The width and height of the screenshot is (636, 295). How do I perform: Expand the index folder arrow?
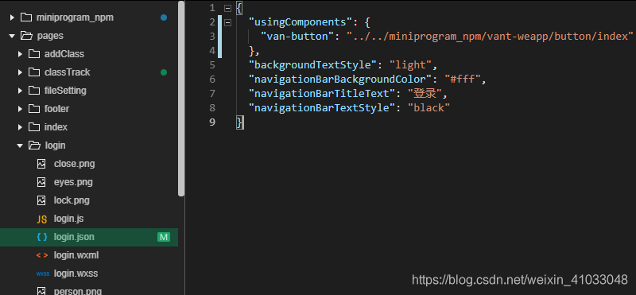coord(20,127)
